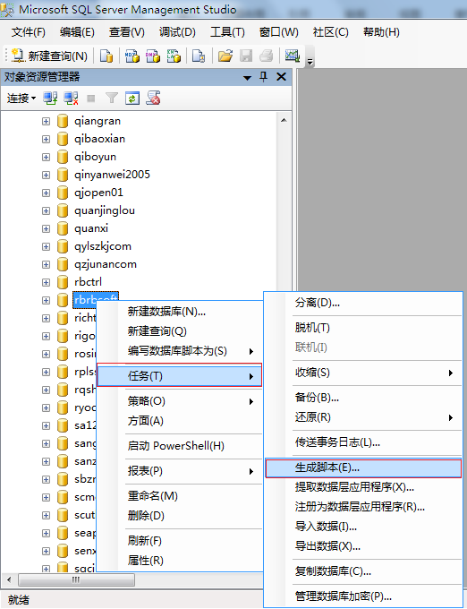
Task: Click the tree scroll-up arrow
Action: 284,120
